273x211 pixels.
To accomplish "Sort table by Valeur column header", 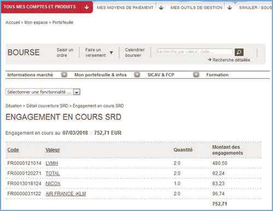I will coord(53,150).
